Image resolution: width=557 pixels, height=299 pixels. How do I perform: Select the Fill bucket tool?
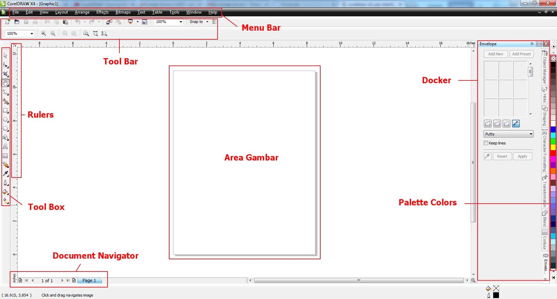click(5, 192)
